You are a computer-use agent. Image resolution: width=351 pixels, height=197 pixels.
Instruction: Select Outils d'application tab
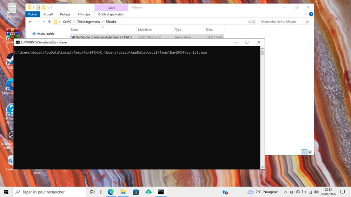pyautogui.click(x=111, y=14)
